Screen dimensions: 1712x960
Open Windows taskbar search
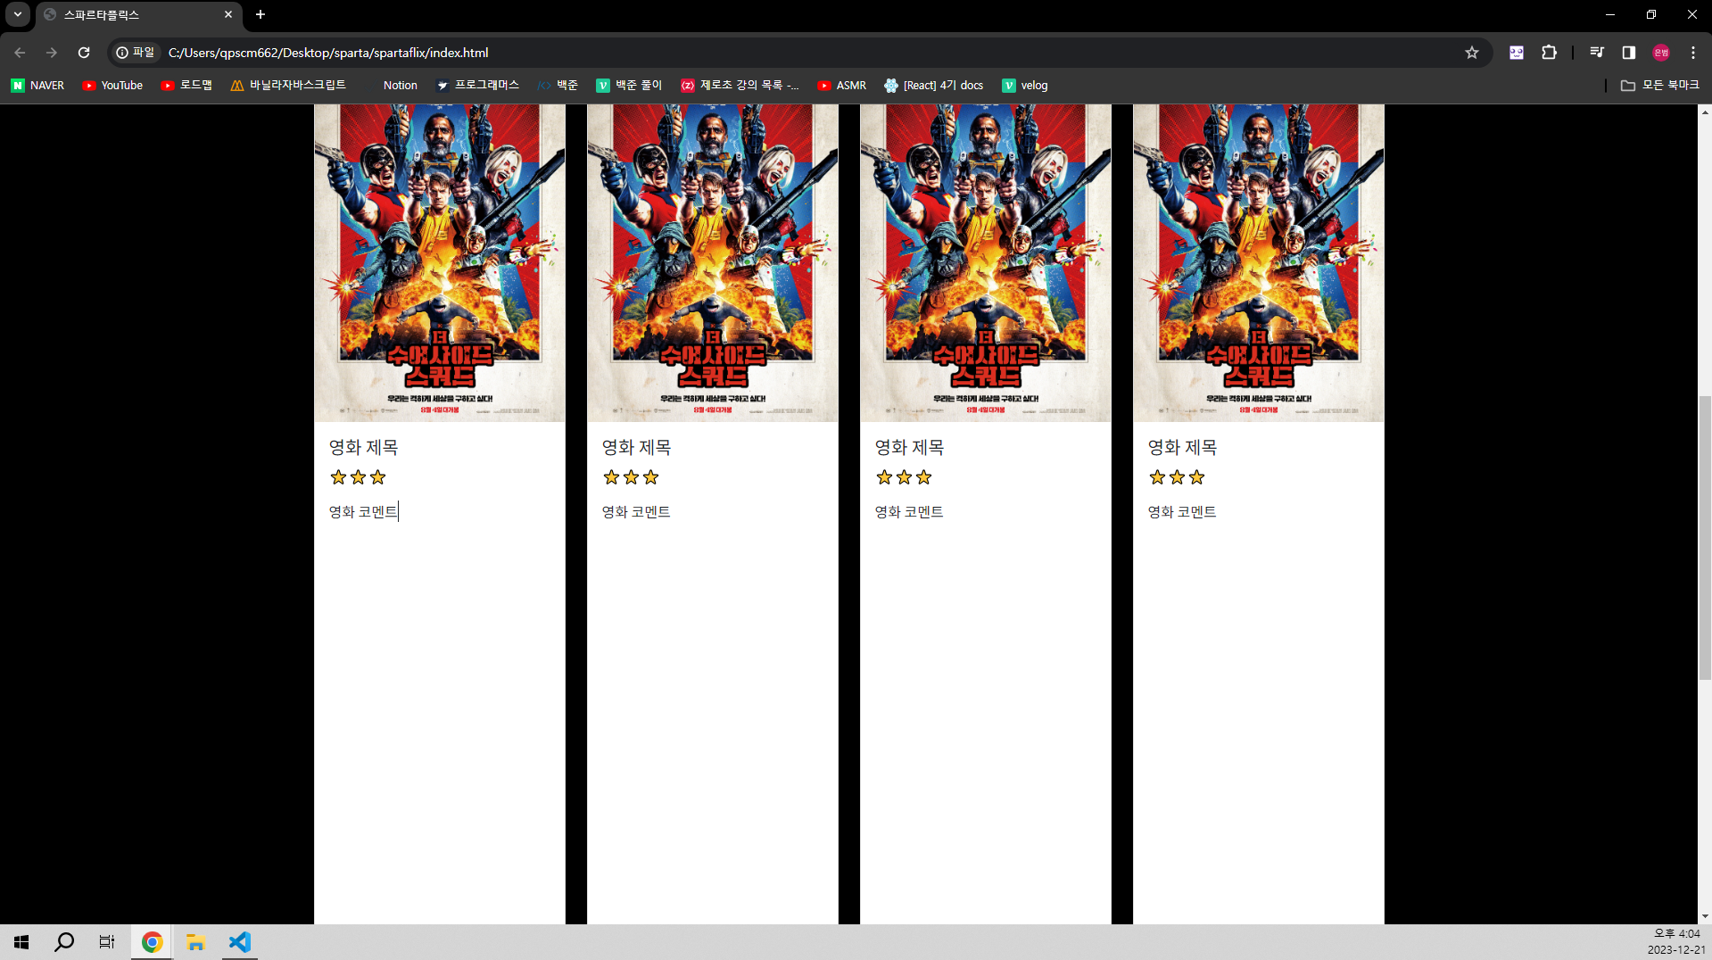coord(64,942)
